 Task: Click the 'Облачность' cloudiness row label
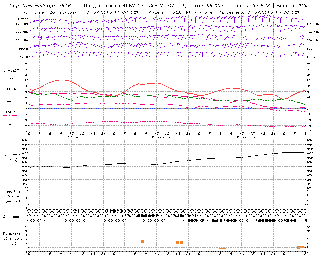tap(13, 217)
